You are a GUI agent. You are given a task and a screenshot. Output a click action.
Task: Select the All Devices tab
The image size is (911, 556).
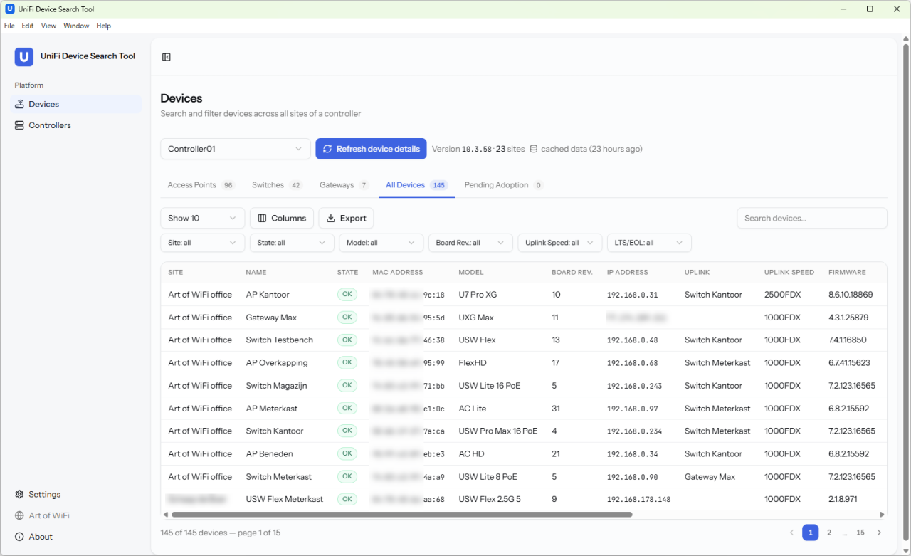(x=416, y=185)
